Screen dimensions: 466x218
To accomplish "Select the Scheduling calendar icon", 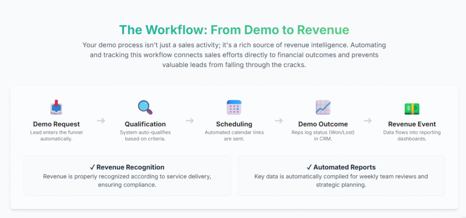I will point(234,107).
